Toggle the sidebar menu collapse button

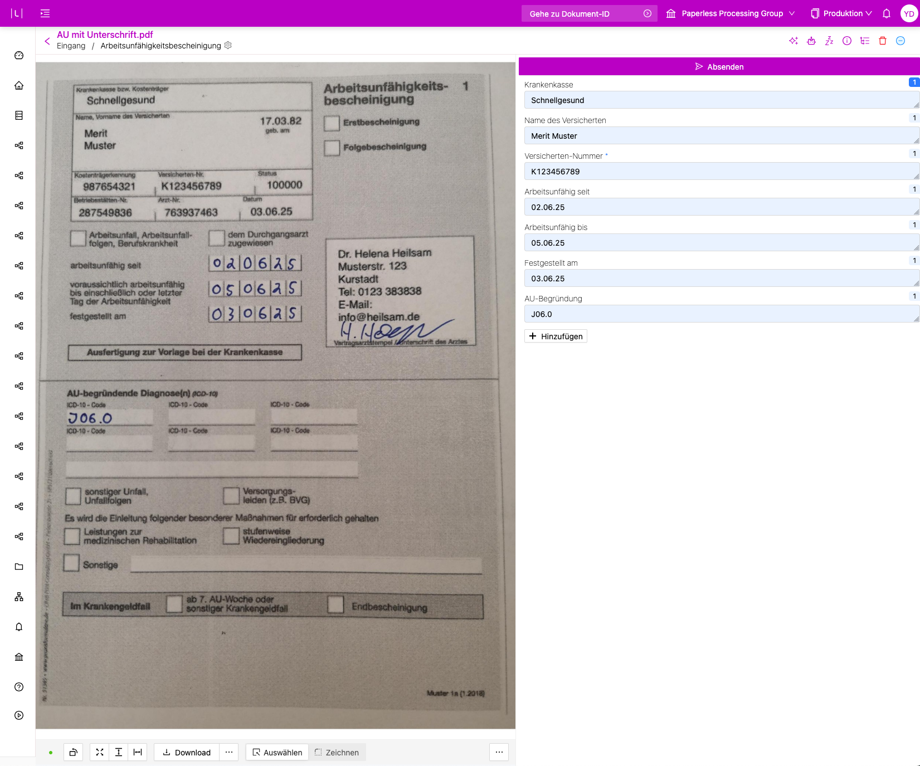coord(45,13)
